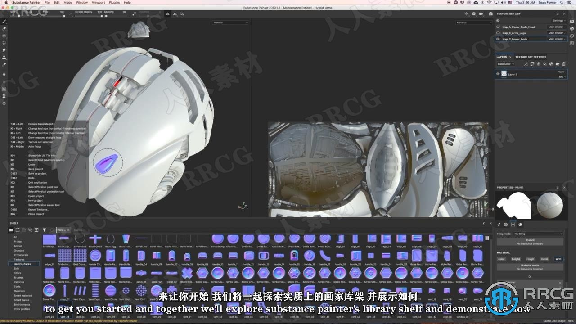Image resolution: width=576 pixels, height=324 pixels.
Task: Click the Shelf import resource icon
Action: coord(36,230)
